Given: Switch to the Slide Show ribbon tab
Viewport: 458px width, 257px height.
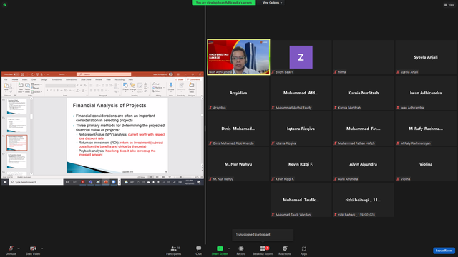Looking at the screenshot, I should click(86, 79).
